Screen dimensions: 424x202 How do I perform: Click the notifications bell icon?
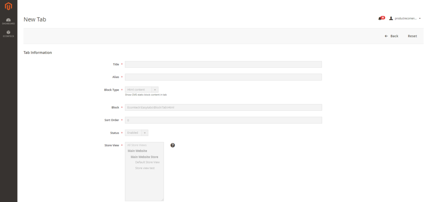[381, 19]
